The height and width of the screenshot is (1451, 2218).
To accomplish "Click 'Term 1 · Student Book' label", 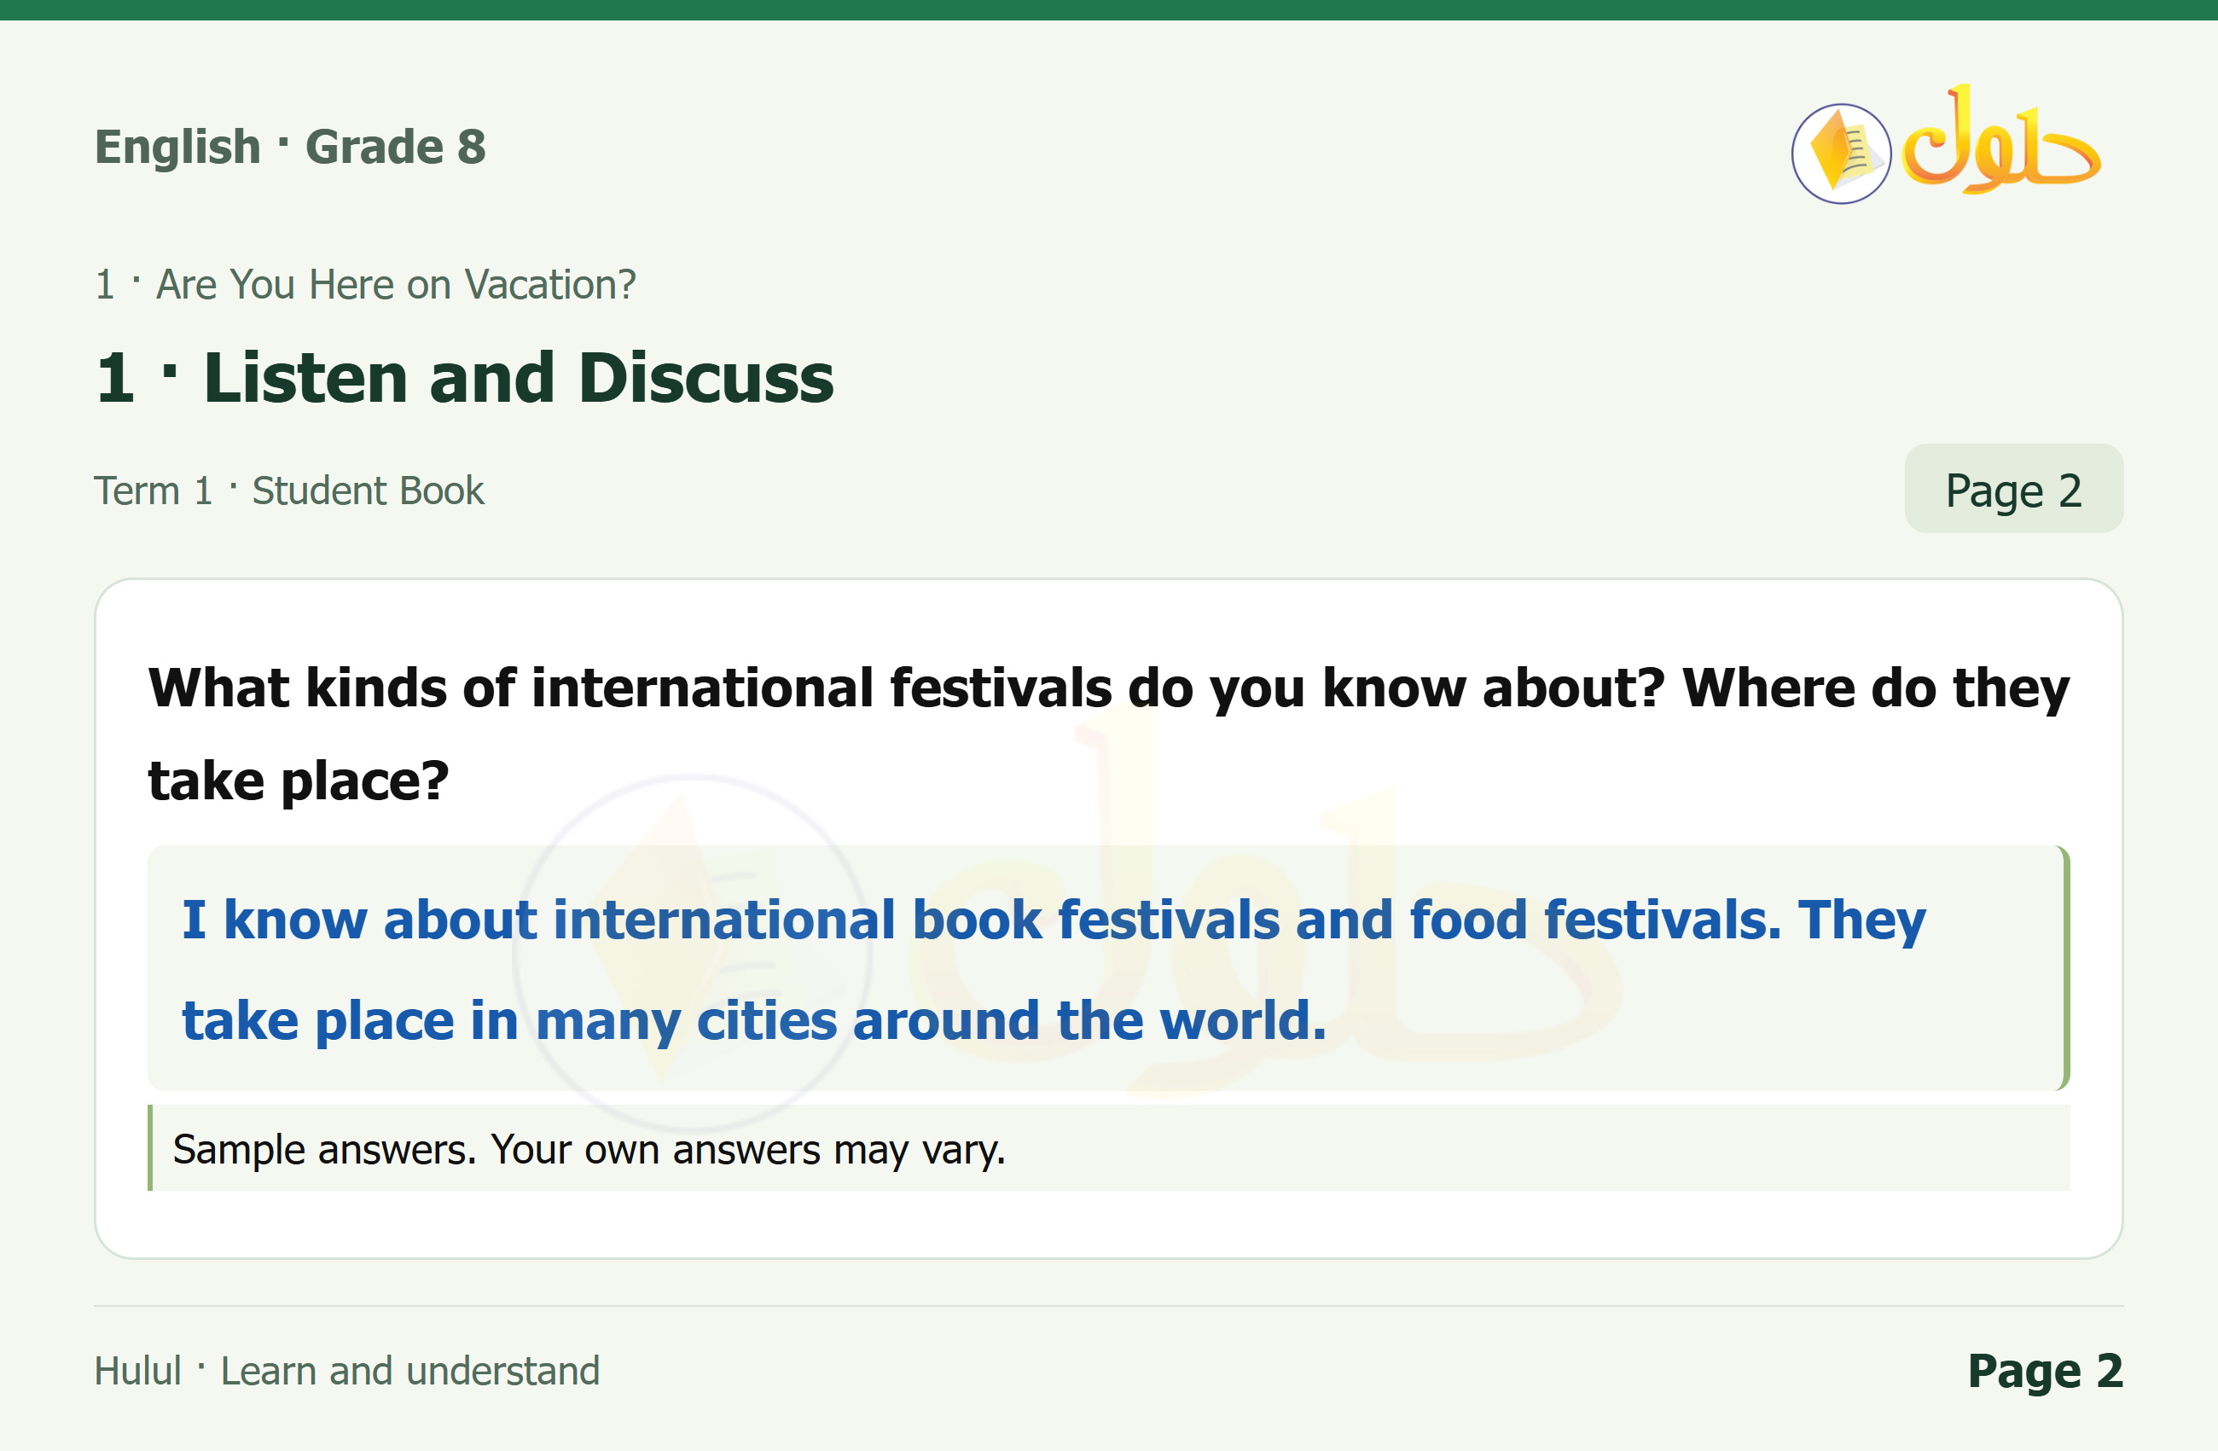I will 289,490.
